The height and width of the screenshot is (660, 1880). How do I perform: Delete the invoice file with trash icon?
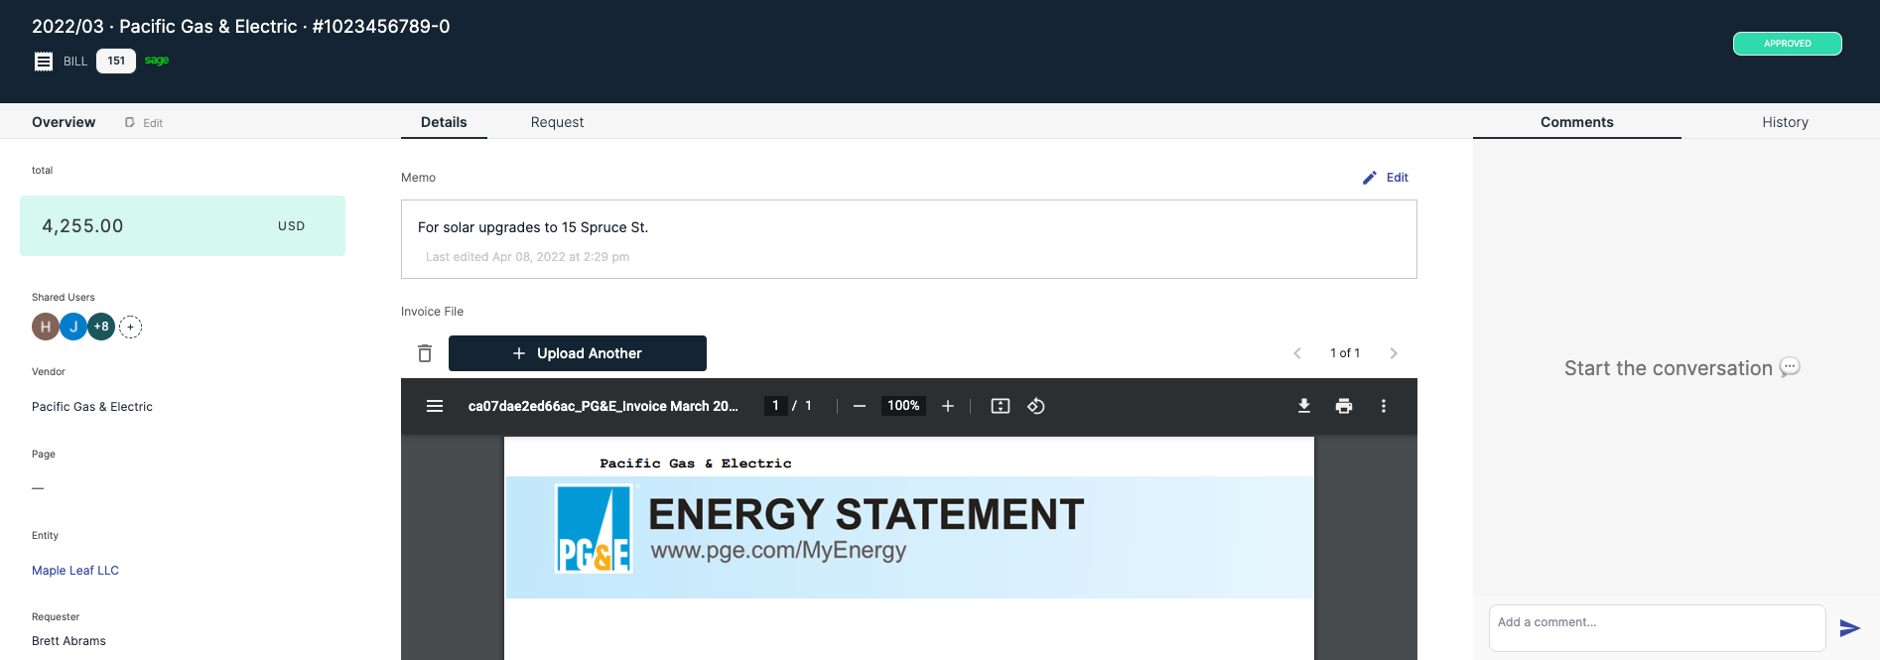point(425,353)
